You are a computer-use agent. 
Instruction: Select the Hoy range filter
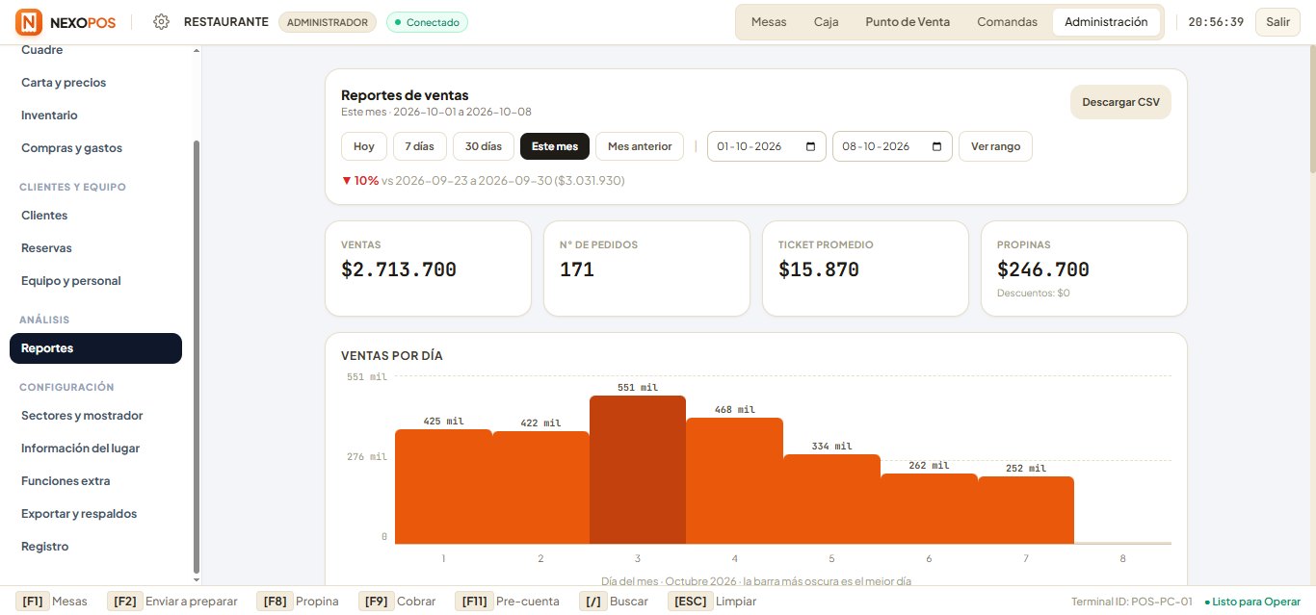coord(363,146)
